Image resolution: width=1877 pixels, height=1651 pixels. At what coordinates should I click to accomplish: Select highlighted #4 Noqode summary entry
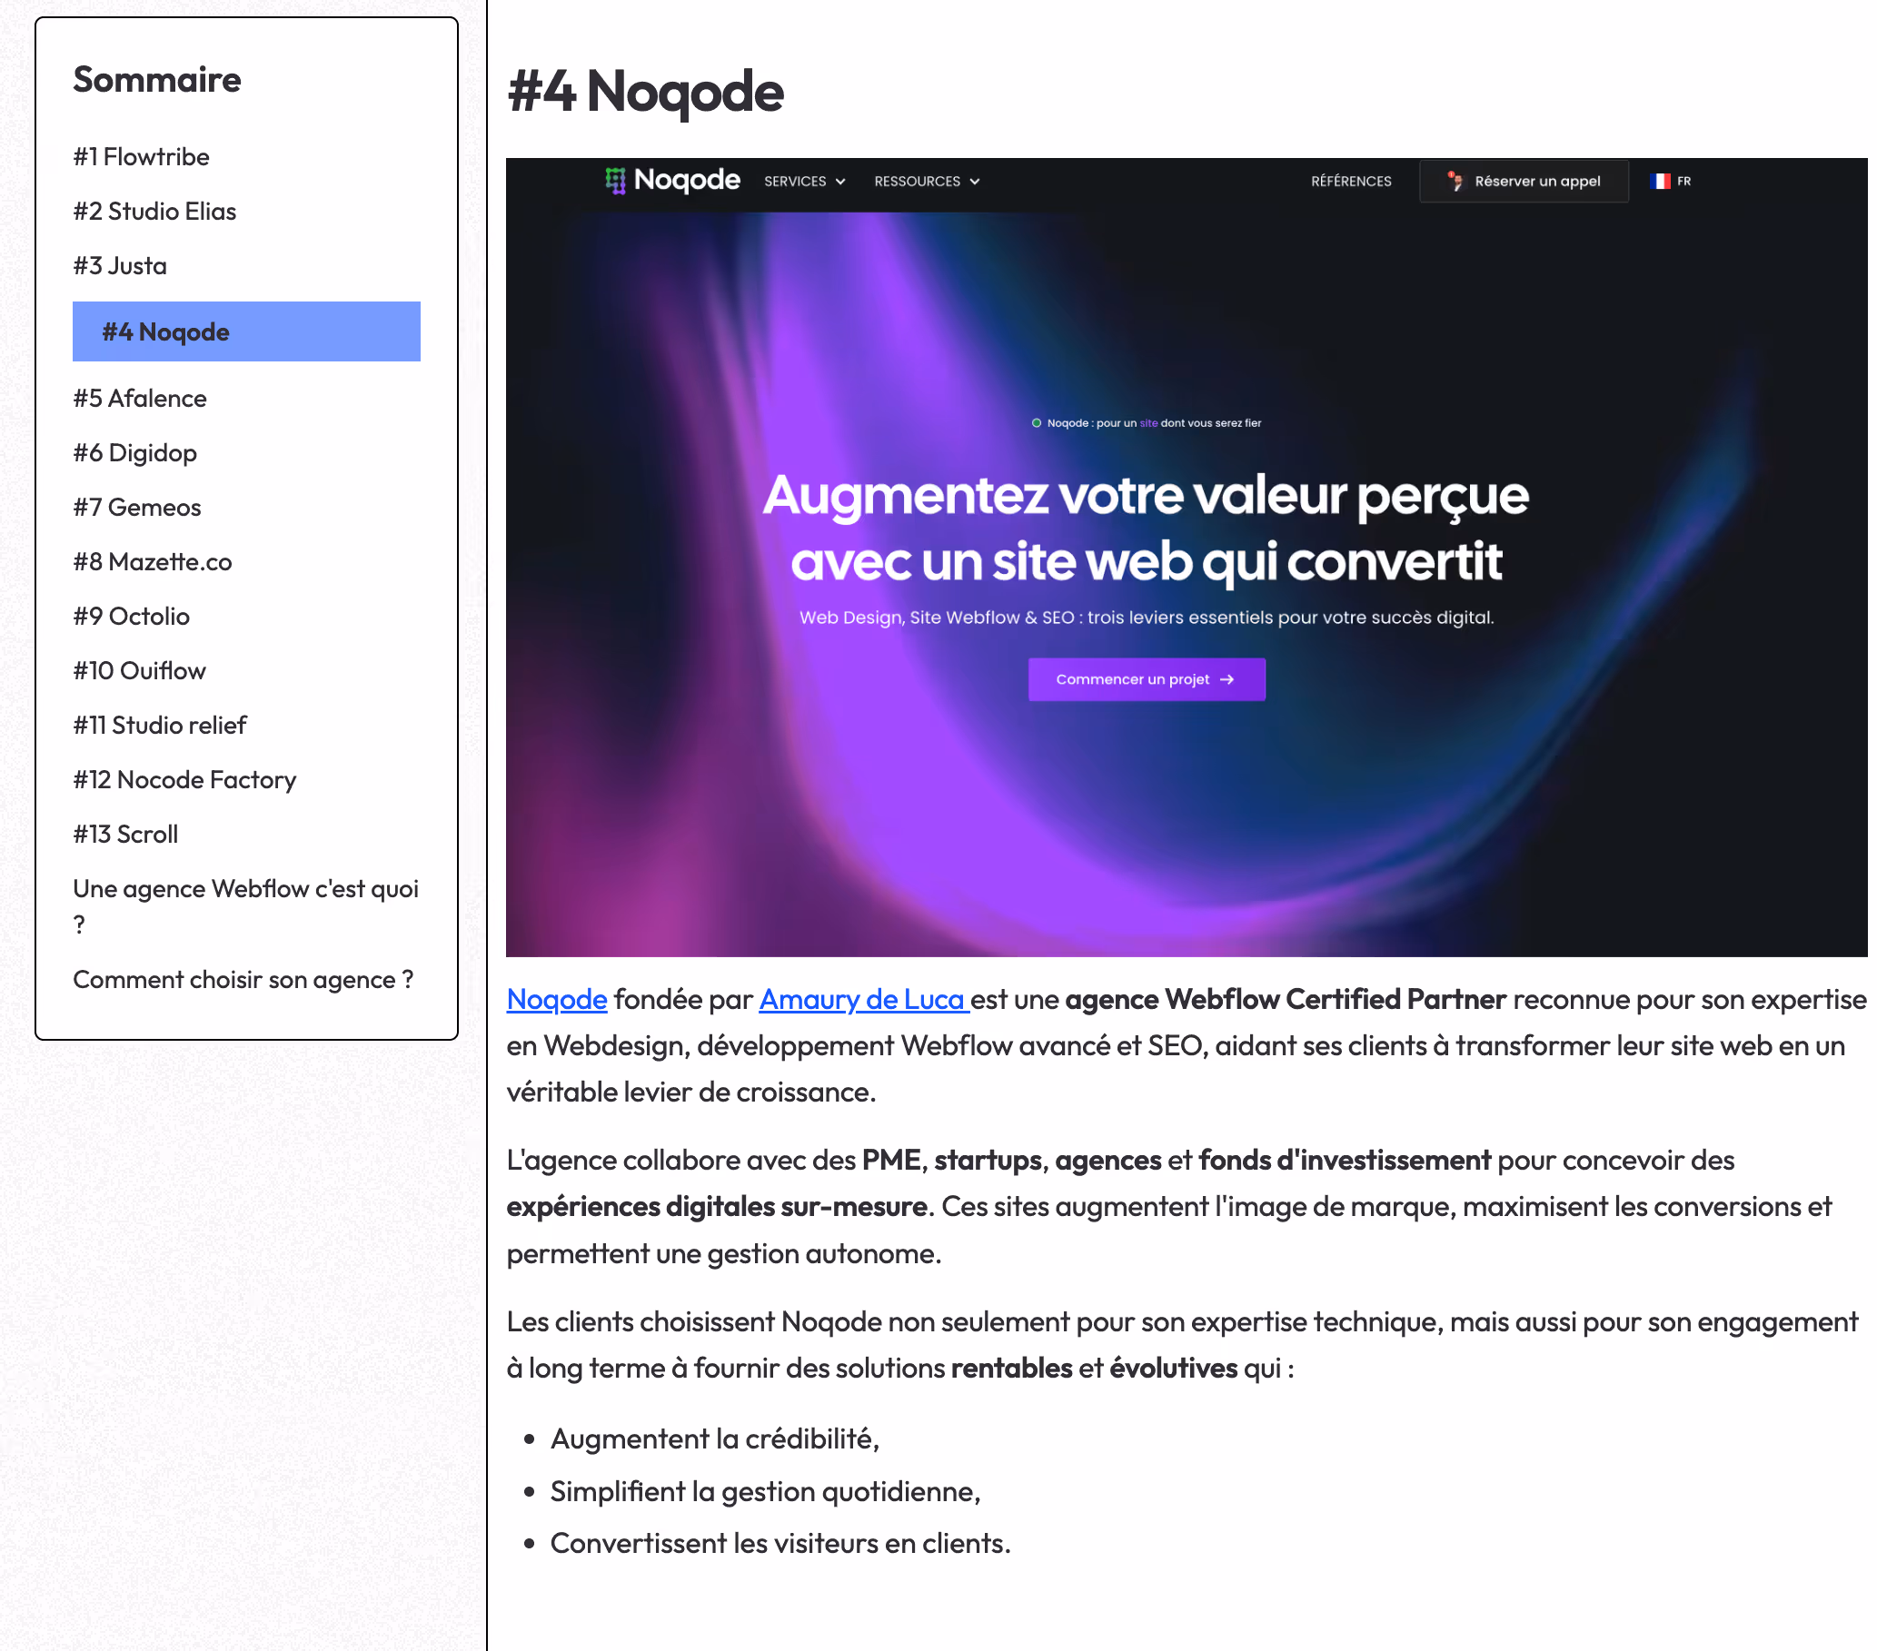point(246,331)
